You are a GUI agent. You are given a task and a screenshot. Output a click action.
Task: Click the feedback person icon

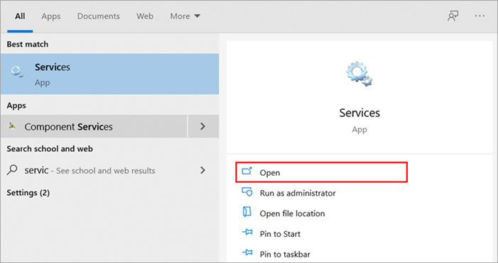[x=453, y=16]
